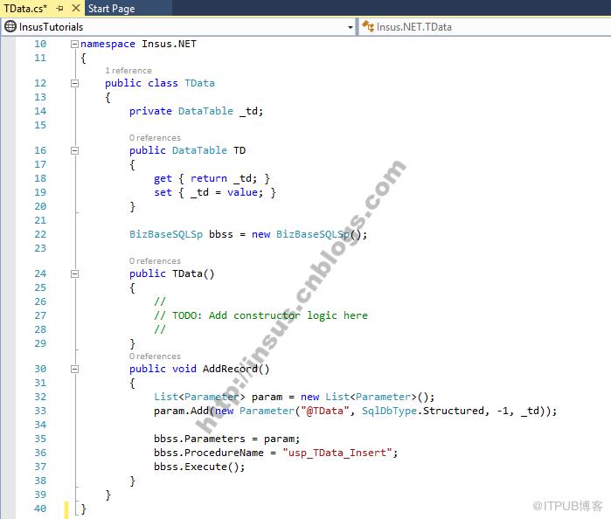Click line number 22 in the margin
Screen dimensions: 611x519
tap(40, 234)
